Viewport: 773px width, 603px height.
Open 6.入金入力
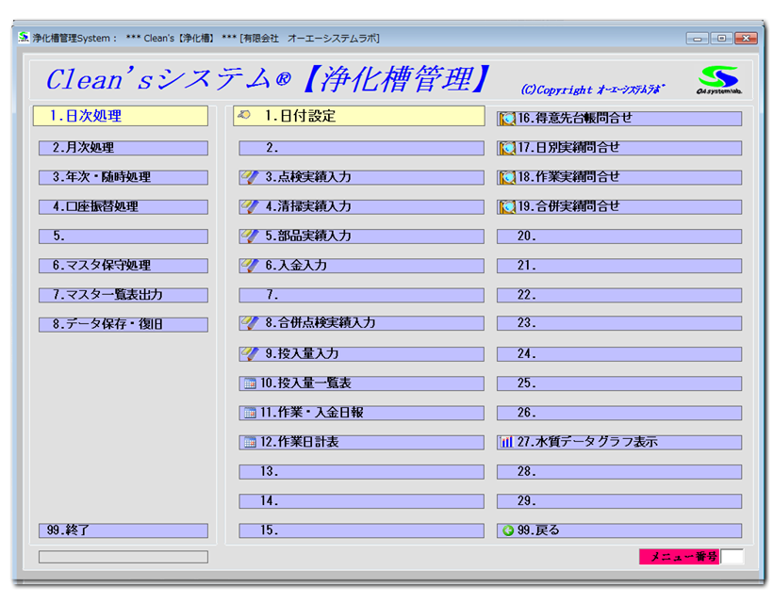(x=361, y=266)
